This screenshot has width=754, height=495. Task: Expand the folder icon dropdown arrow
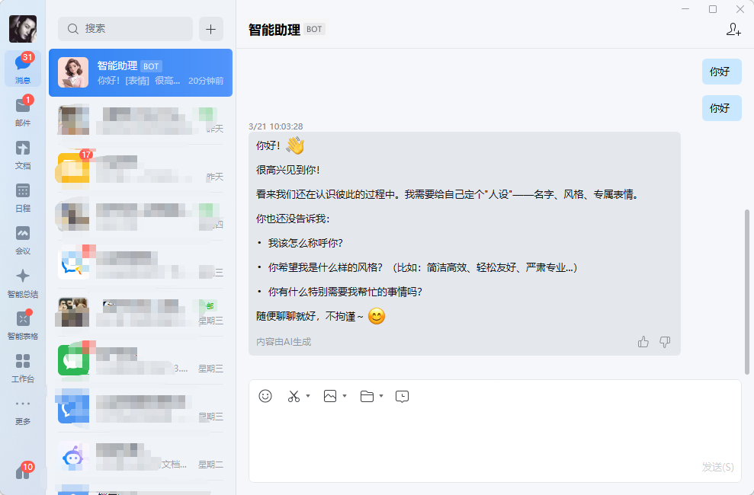coord(381,396)
